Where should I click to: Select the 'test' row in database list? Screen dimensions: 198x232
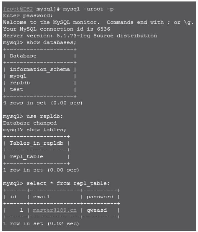tap(16, 89)
